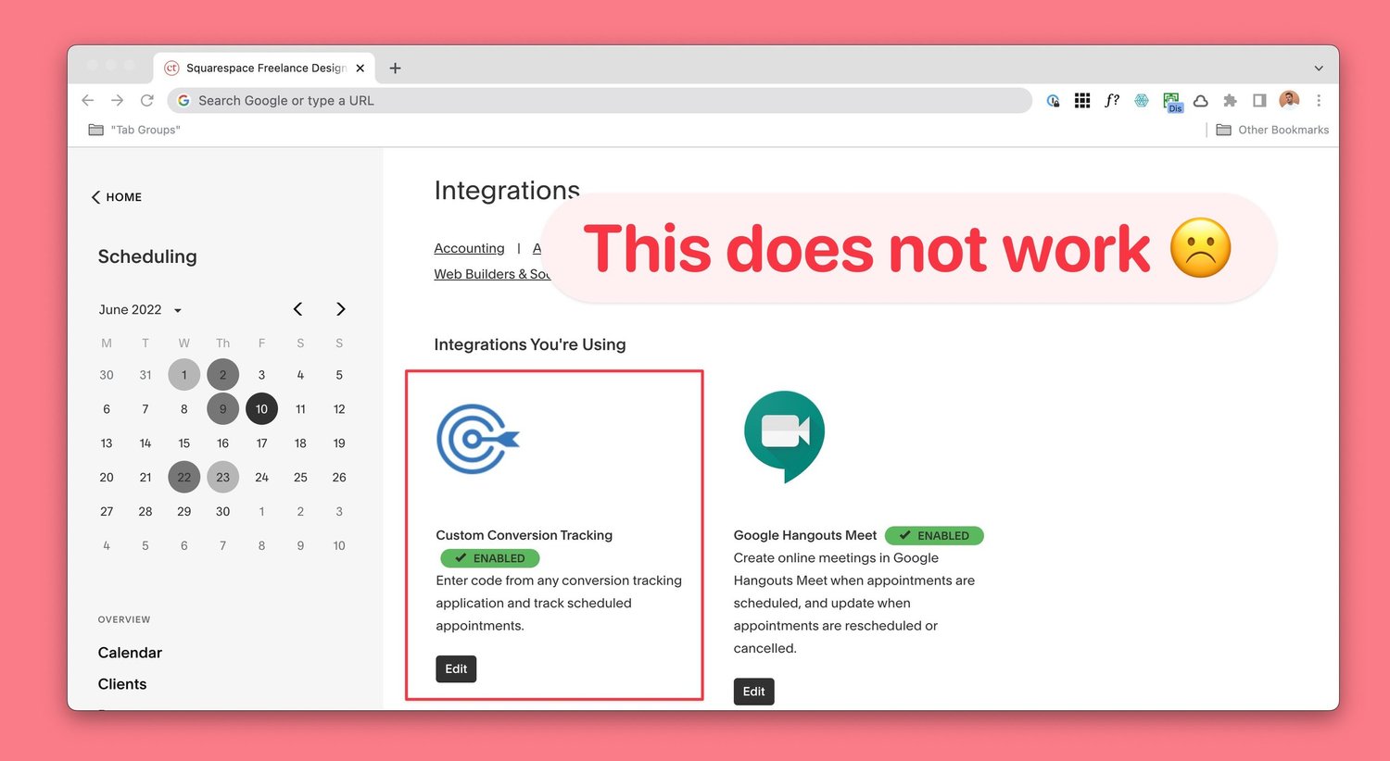Open the profile avatar menu
This screenshot has width=1390, height=761.
1289,100
